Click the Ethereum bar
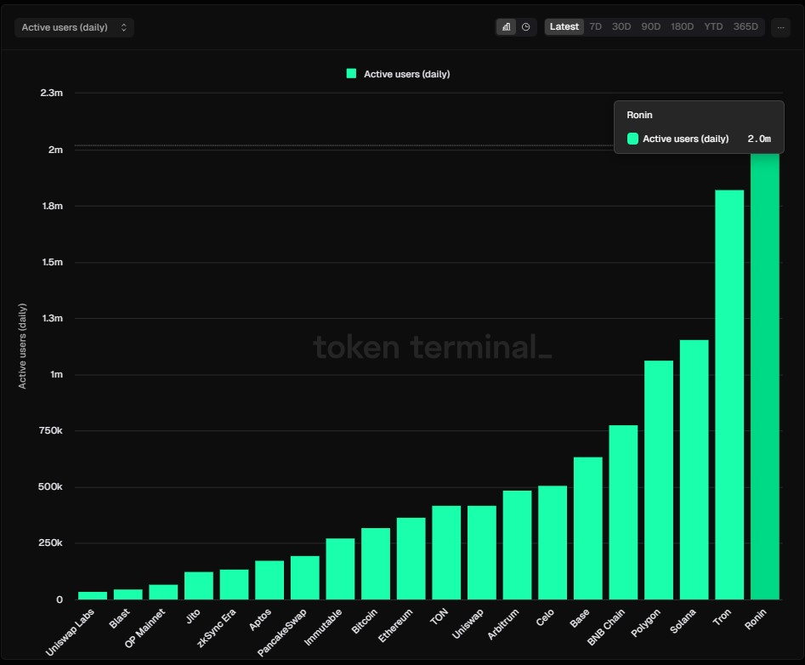This screenshot has width=805, height=665. tap(411, 558)
